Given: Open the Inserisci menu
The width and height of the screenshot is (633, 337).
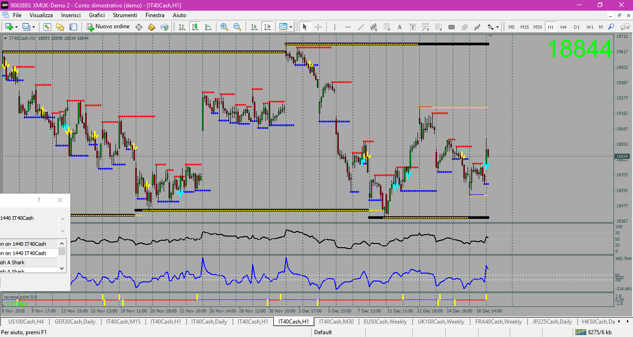Looking at the screenshot, I should (71, 15).
